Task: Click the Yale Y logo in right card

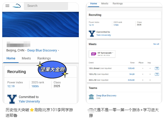Action: [x=92, y=34]
